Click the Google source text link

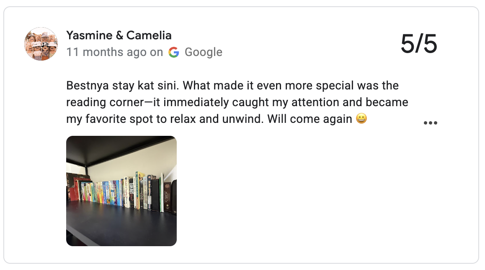coord(203,52)
